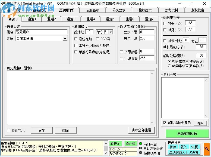Open the 参考资料 tab
Viewport: 211px width, 157px height.
171,10
